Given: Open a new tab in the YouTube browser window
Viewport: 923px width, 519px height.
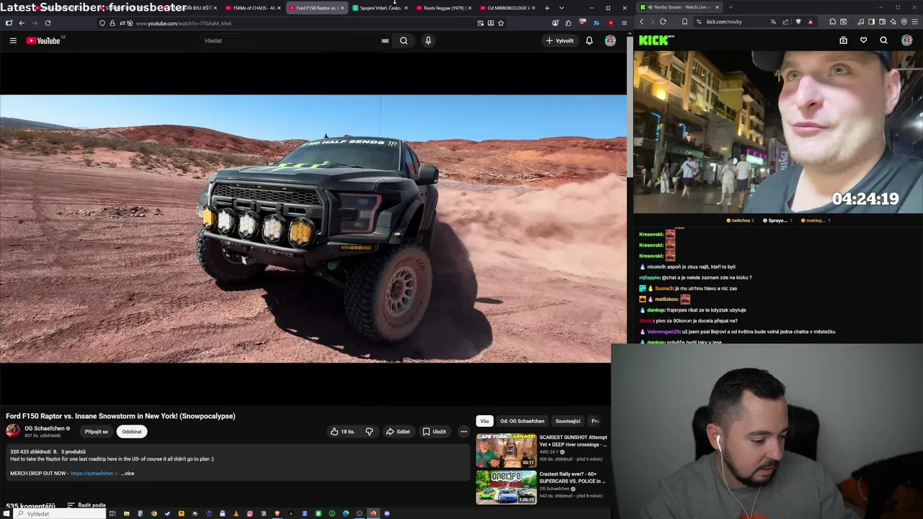Looking at the screenshot, I should pos(547,8).
